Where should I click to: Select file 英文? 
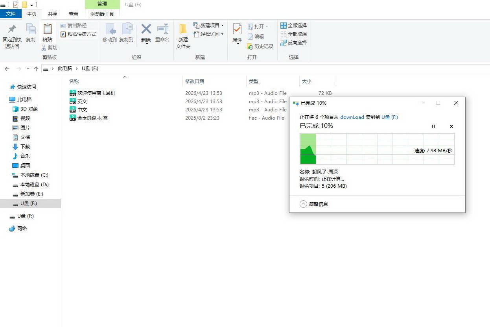pyautogui.click(x=82, y=102)
